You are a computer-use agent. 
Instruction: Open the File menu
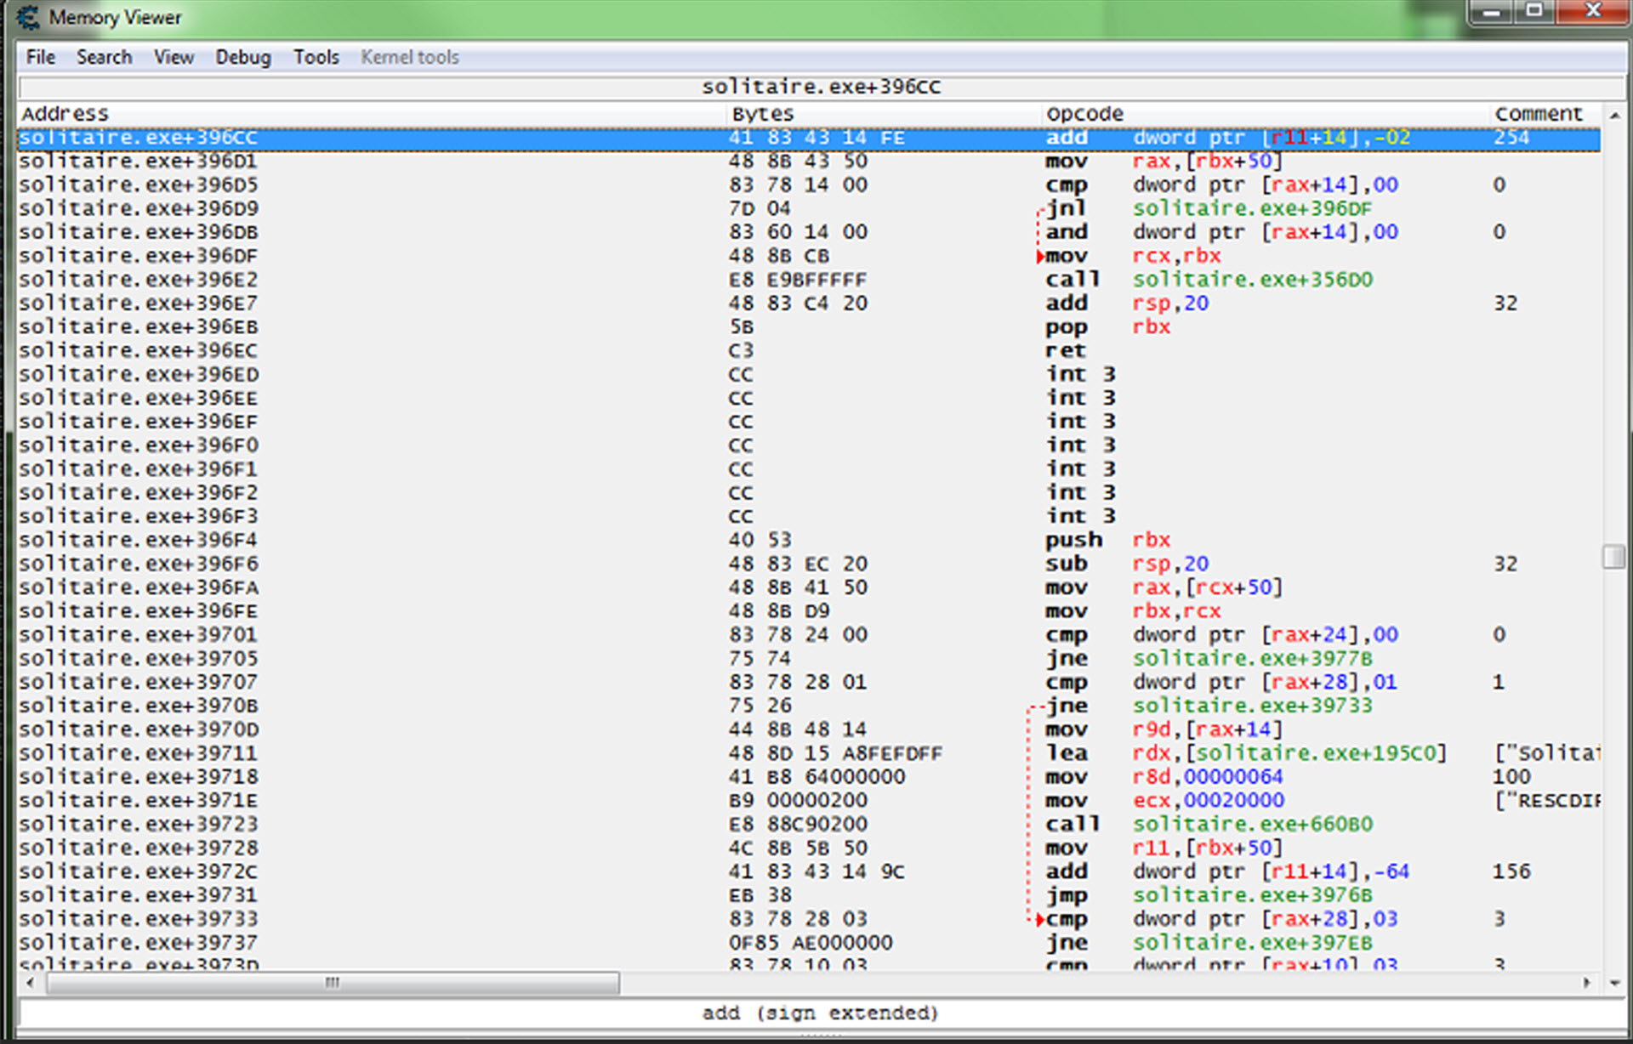pos(40,57)
